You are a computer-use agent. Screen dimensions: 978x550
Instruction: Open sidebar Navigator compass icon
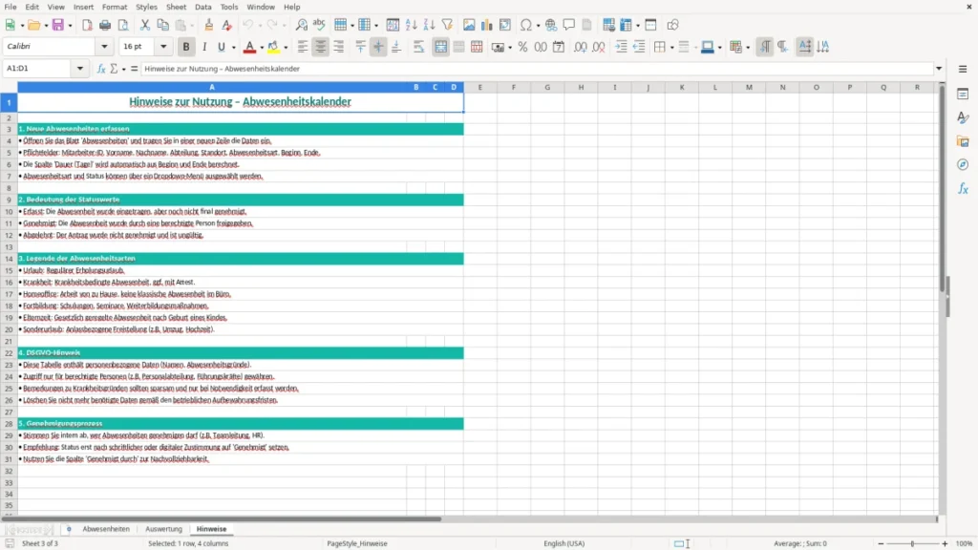click(963, 164)
